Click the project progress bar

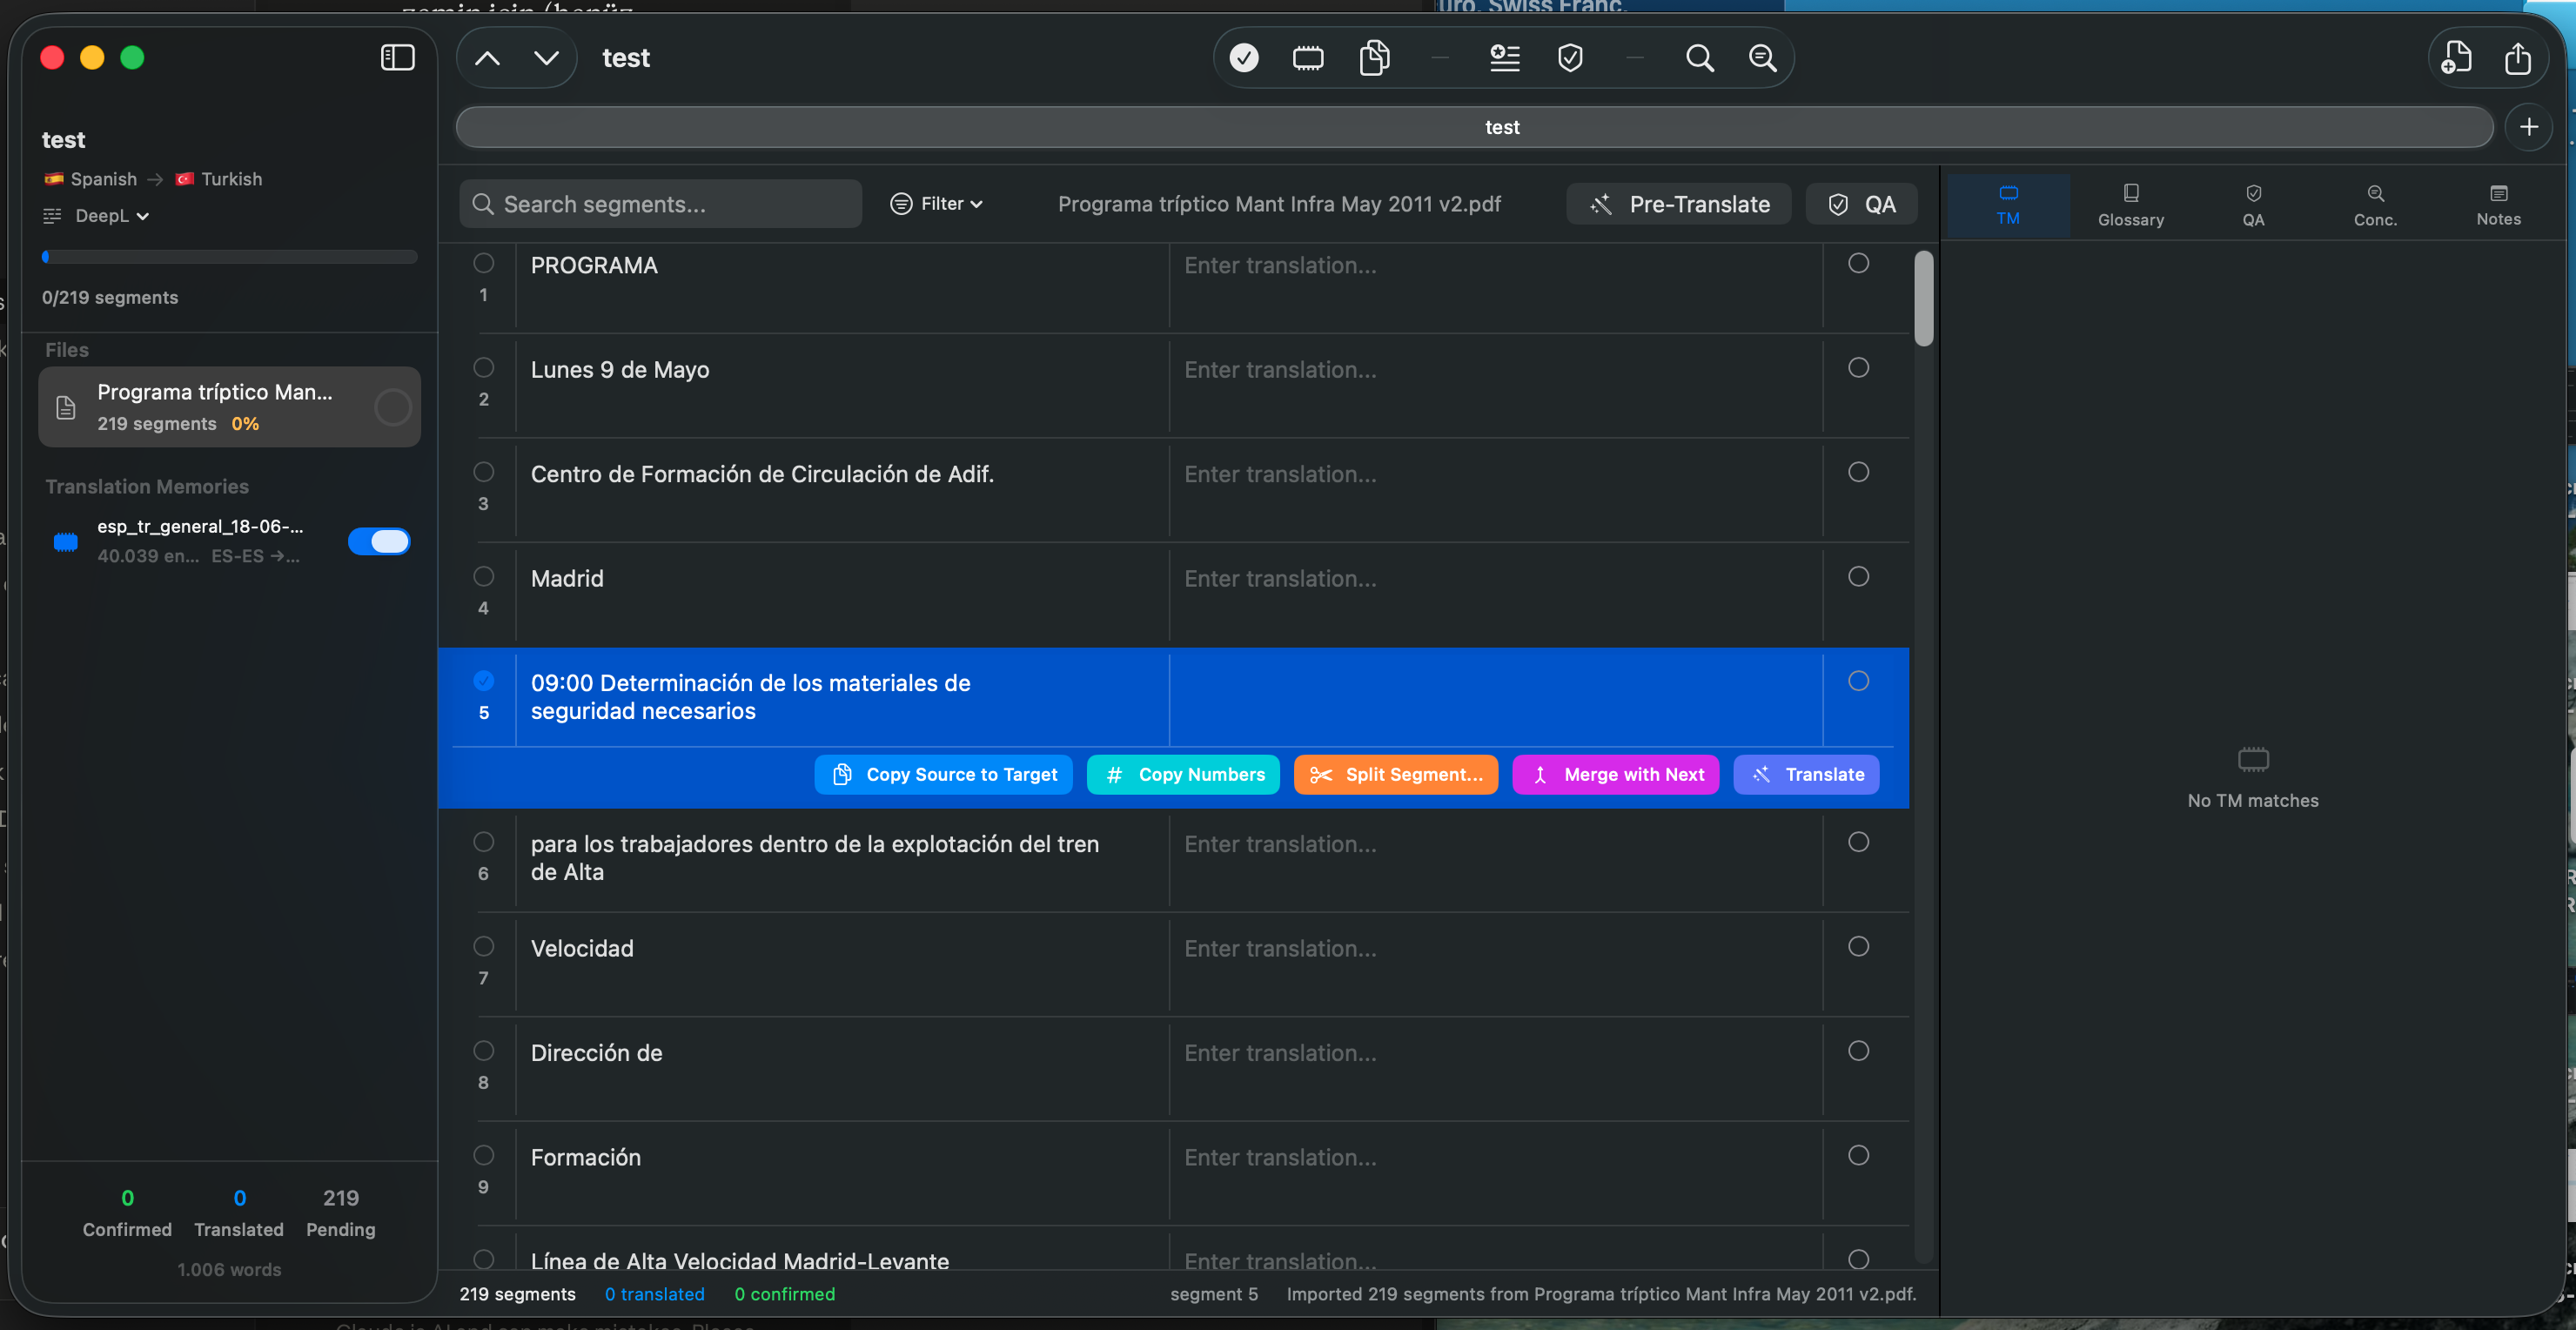(x=229, y=257)
